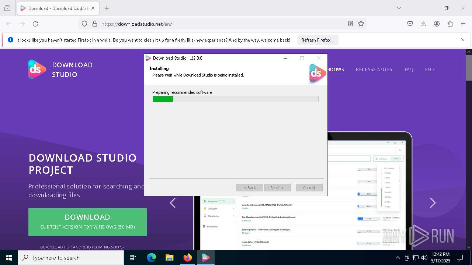The height and width of the screenshot is (265, 472).
Task: Click the Refresh Firefox button
Action: [x=317, y=40]
